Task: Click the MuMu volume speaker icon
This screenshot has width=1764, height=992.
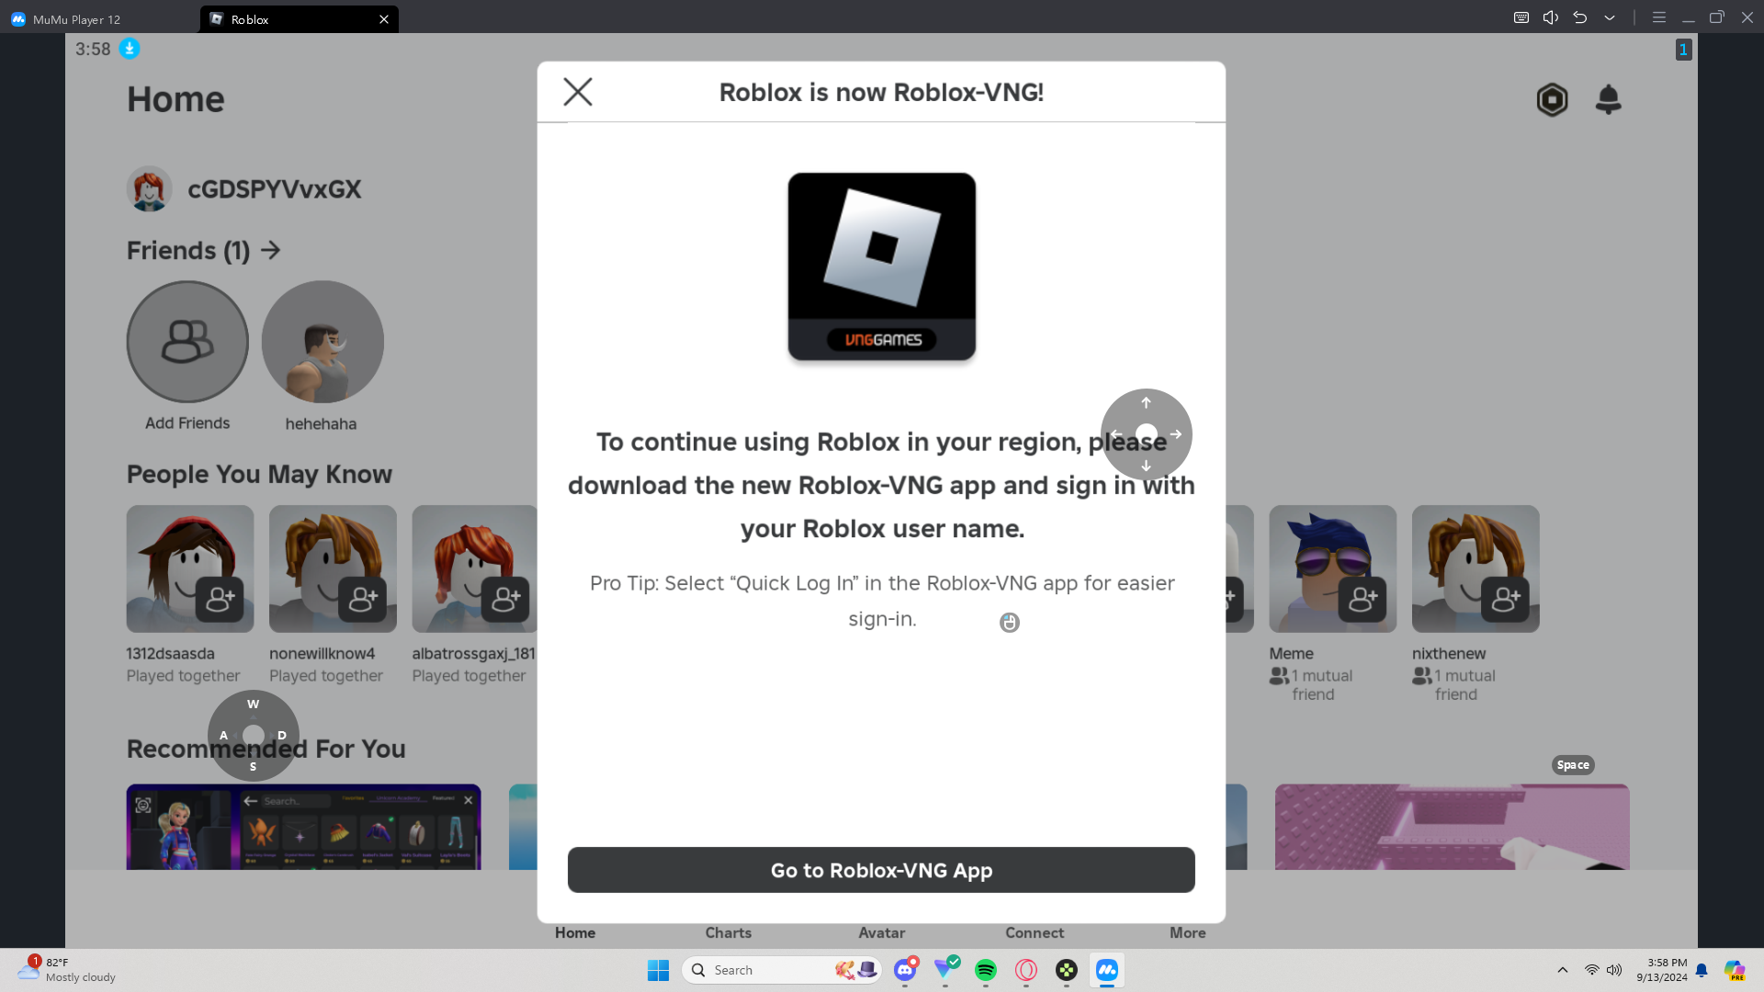Action: [x=1551, y=17]
